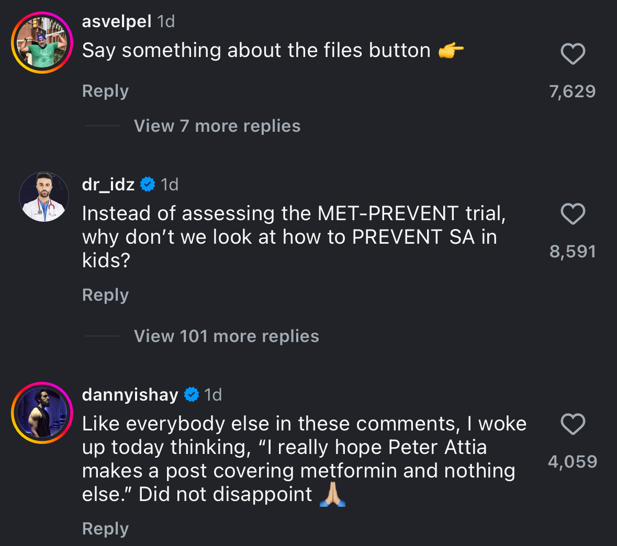View the 4,059 likes on dannyishay's comment
Screen dimensions: 617x546
point(573,462)
